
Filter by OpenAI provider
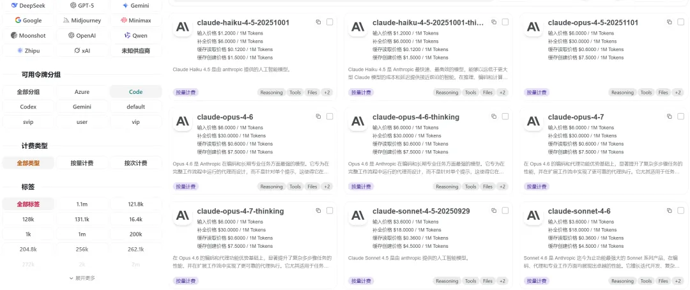coord(82,35)
